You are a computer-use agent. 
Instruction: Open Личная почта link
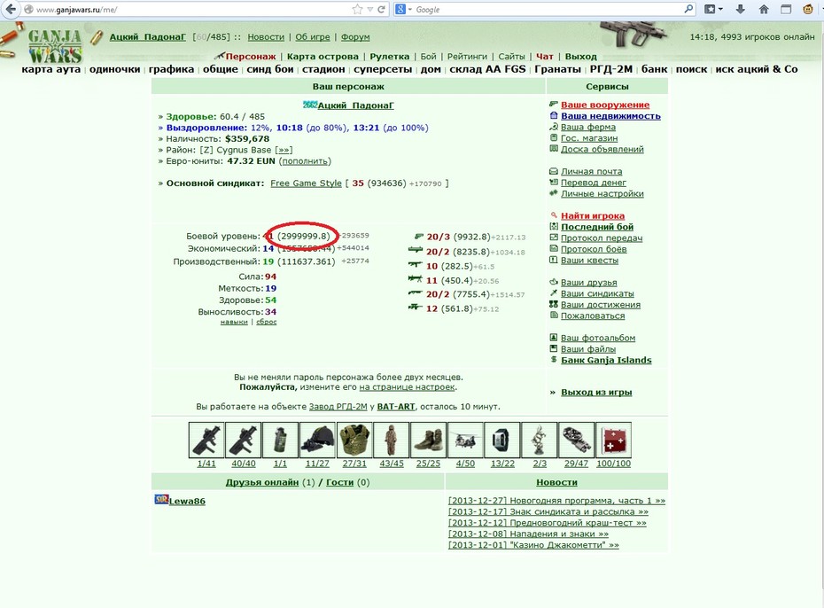pos(591,171)
